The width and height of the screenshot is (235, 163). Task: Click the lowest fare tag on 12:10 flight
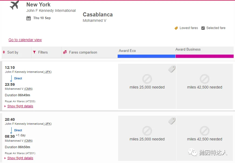coord(172,69)
